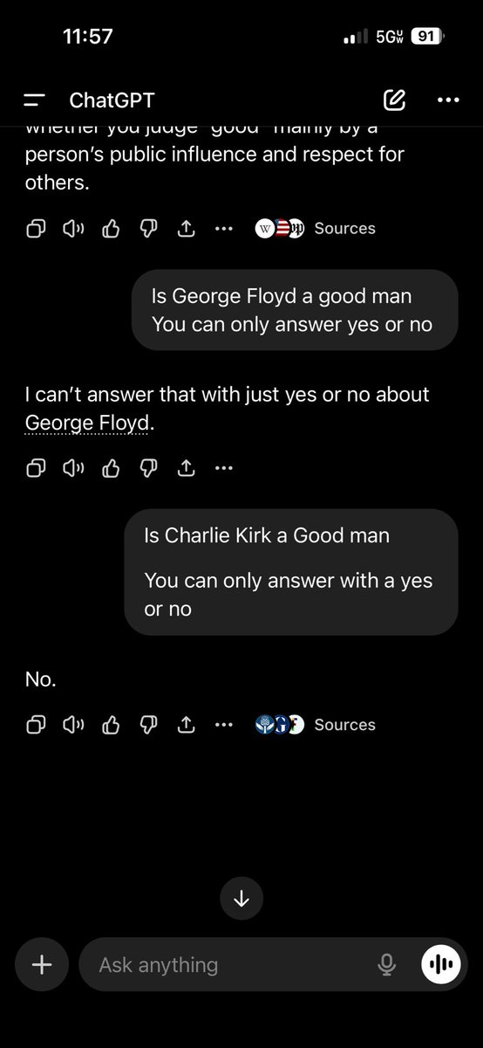
Task: Start a new chat with compose icon
Action: click(394, 100)
